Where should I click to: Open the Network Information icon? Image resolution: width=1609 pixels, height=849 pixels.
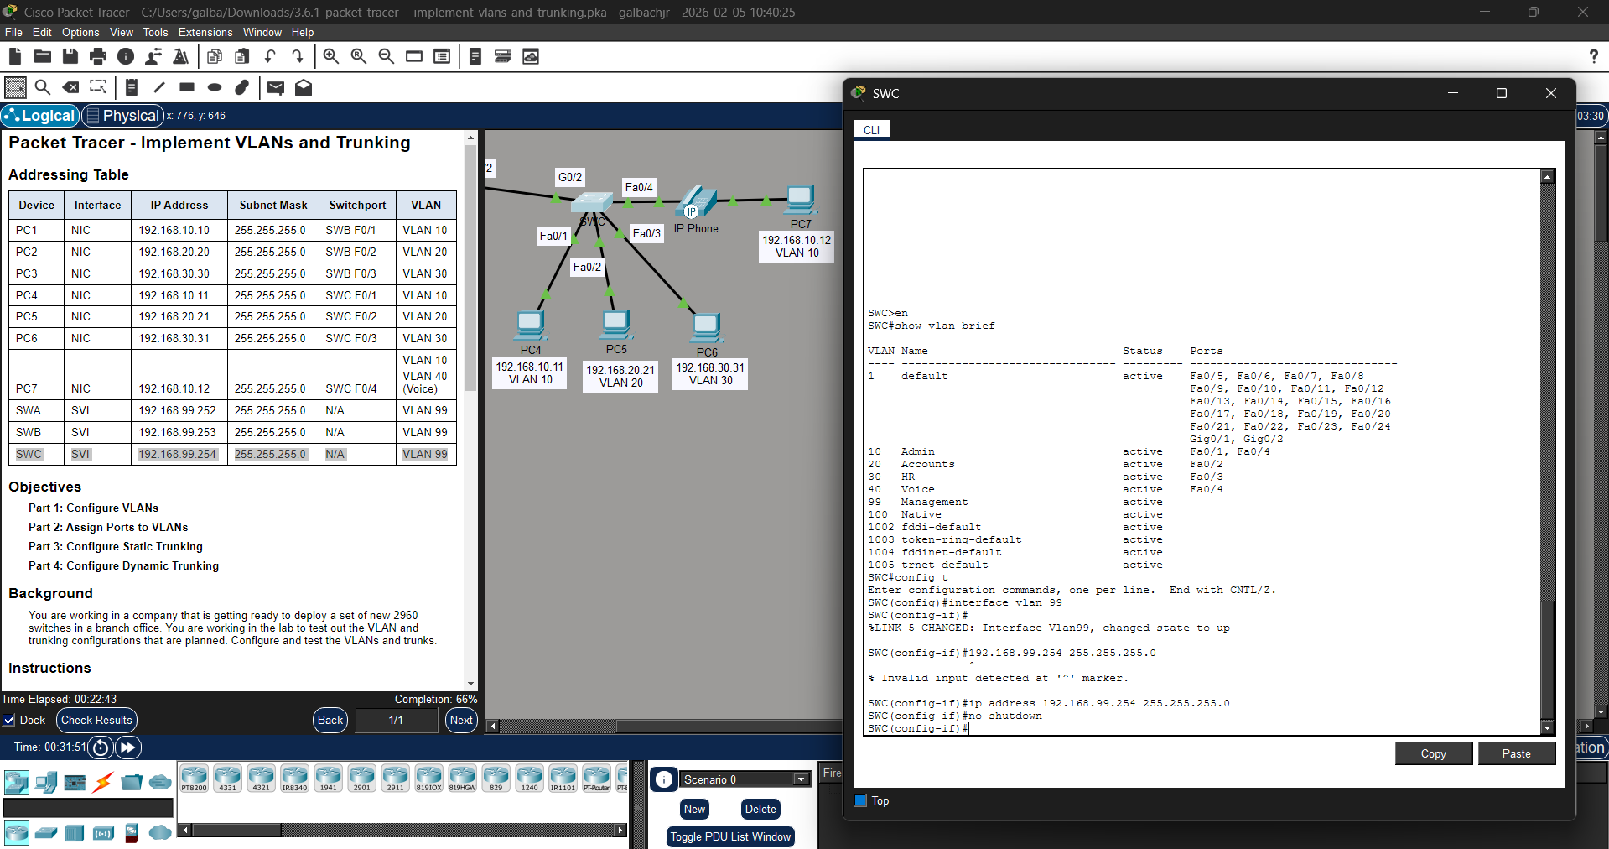[126, 56]
